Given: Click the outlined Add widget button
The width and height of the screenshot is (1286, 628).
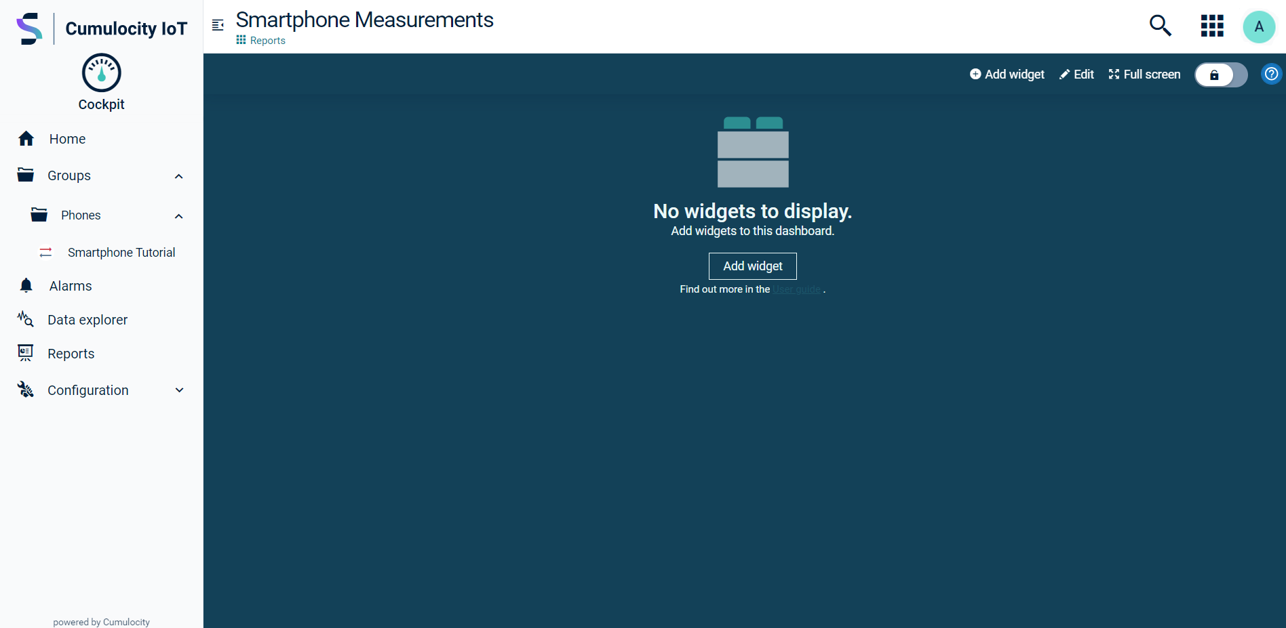Looking at the screenshot, I should click(752, 266).
